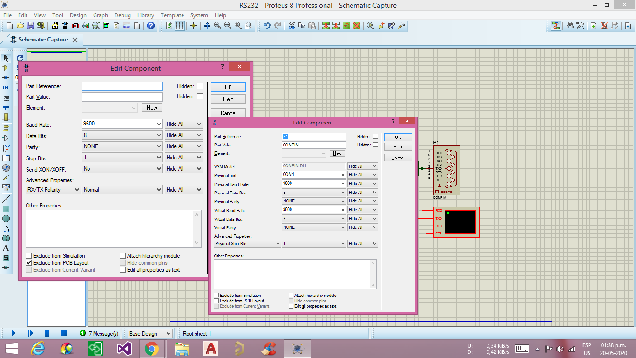Select the Generator Mode sine icon
Image resolution: width=636 pixels, height=358 pixels.
[x=6, y=168]
